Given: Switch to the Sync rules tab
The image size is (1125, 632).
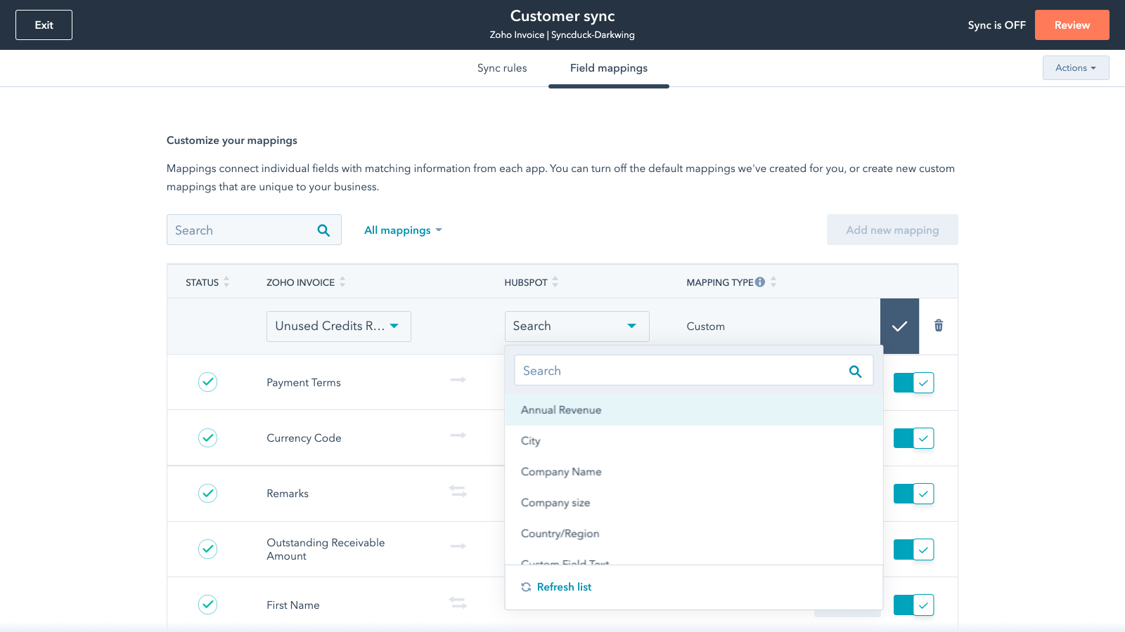Looking at the screenshot, I should (x=501, y=67).
